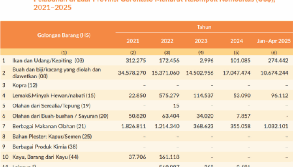
Task: Click row label "Kopra (12)"
Action: pos(25,85)
